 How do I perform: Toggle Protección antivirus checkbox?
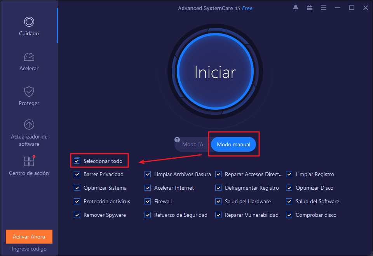pyautogui.click(x=77, y=201)
